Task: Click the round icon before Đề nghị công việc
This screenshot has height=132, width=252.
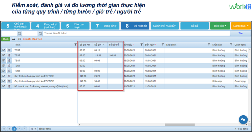Action: coord(20,39)
